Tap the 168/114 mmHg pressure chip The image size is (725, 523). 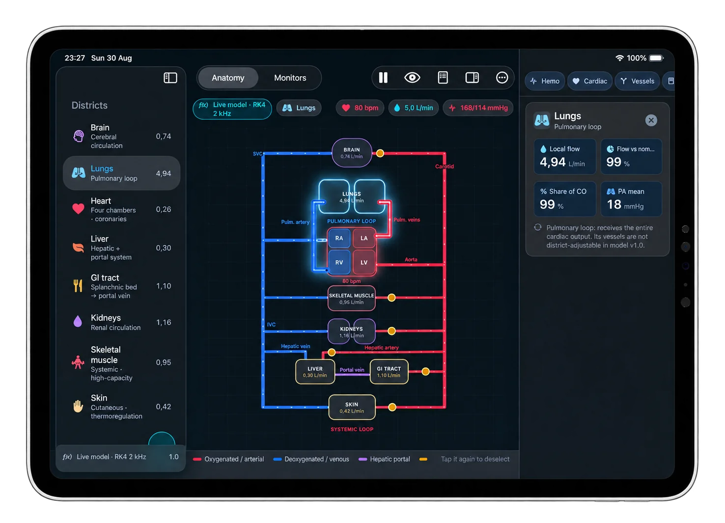click(478, 108)
